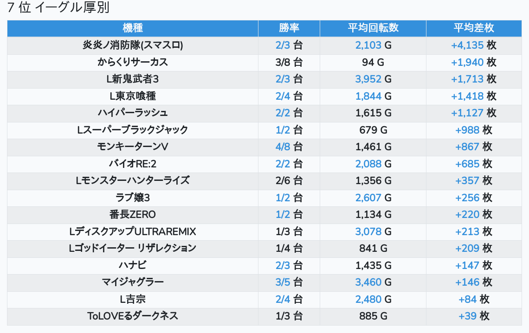Click the からくりサーカス row name
The width and height of the screenshot is (529, 333).
[133, 62]
